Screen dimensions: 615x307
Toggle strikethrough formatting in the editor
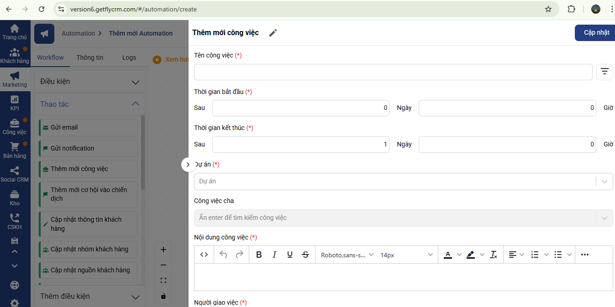click(305, 255)
